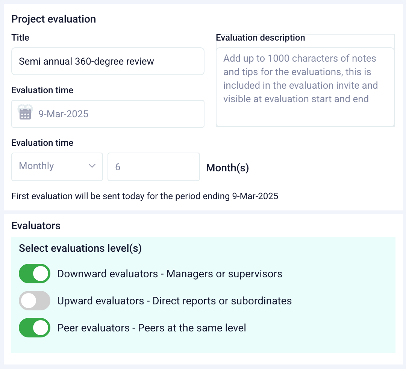406x369 pixels.
Task: Select the Select evaluations level(s) label
Action: click(x=80, y=248)
